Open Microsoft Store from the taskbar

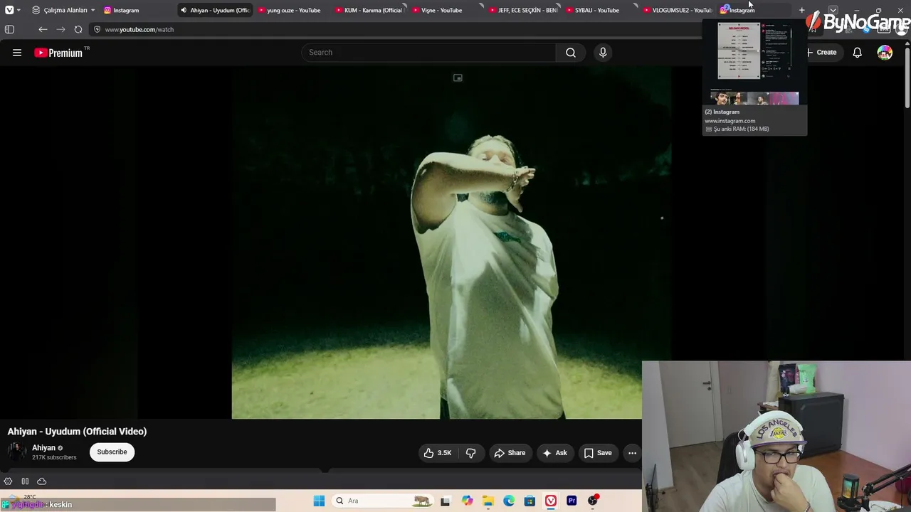tap(530, 501)
